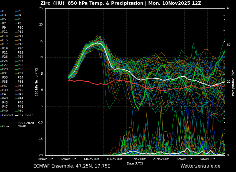Click the P25 legend entry
Viewport: 236px width, 172px height.
pyautogui.click(x=5, y=61)
